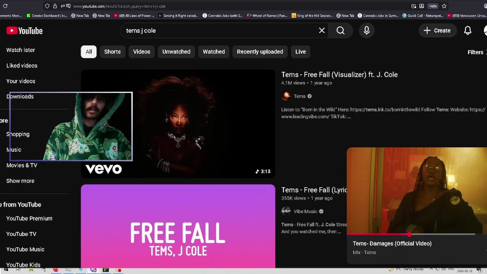
Task: Open the Vibe Music channel link
Action: [305, 212]
